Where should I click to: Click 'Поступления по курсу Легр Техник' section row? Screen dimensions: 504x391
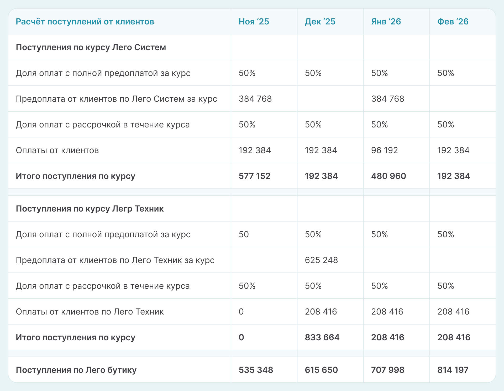pos(90,209)
